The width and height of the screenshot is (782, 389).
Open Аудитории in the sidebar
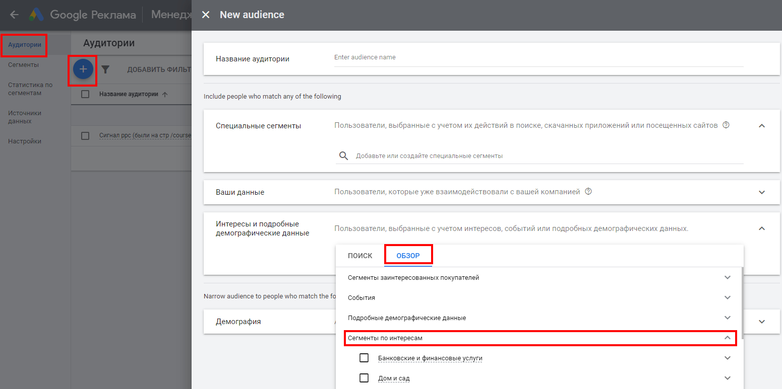click(25, 45)
